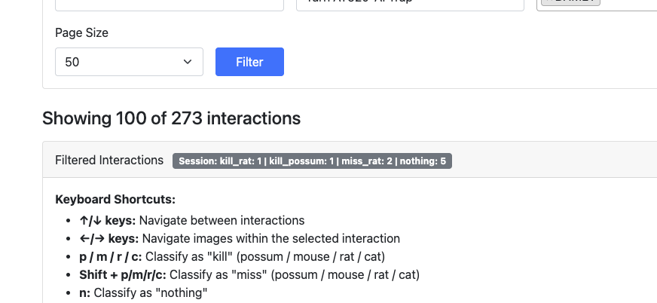Click the cut-off gray button at top right
Viewport: 657px width, 303px height.
pos(595,4)
